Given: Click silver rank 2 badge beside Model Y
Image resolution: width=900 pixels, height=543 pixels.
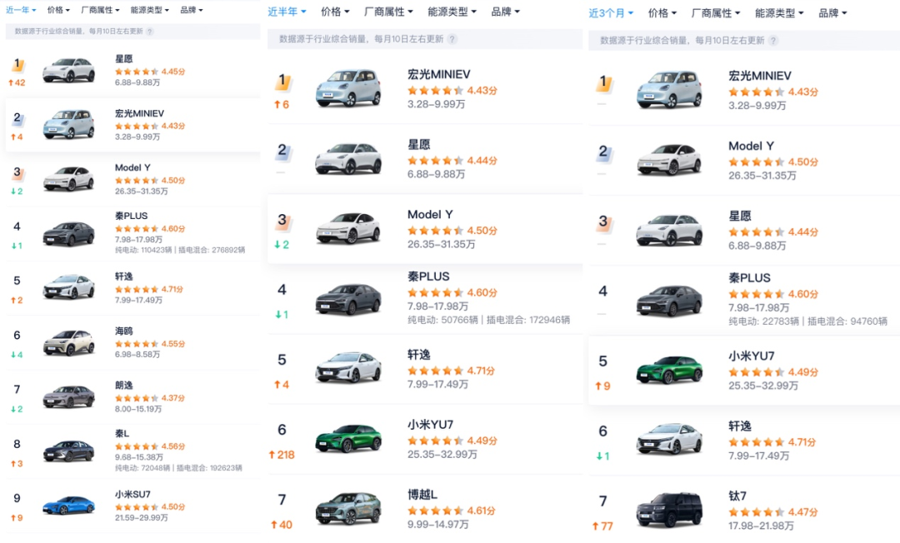Looking at the screenshot, I should point(603,152).
